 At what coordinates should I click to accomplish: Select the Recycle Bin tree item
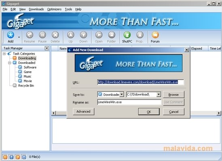click(x=26, y=85)
